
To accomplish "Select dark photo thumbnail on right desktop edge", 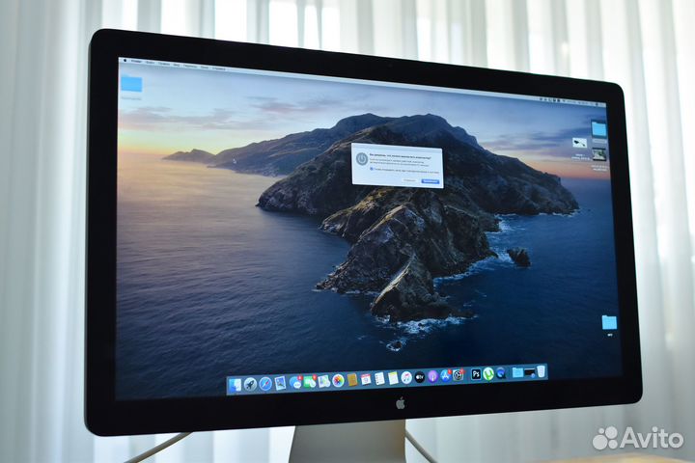I will [x=599, y=154].
